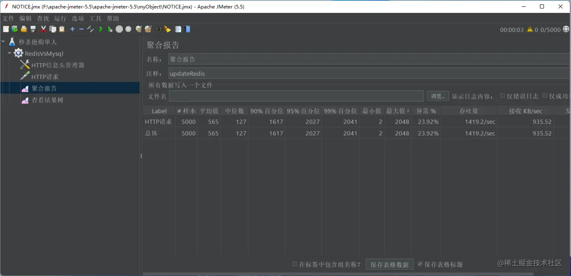This screenshot has height=276, width=571.
Task: Toggle the 仅成功日志 checkbox
Action: coord(545,96)
